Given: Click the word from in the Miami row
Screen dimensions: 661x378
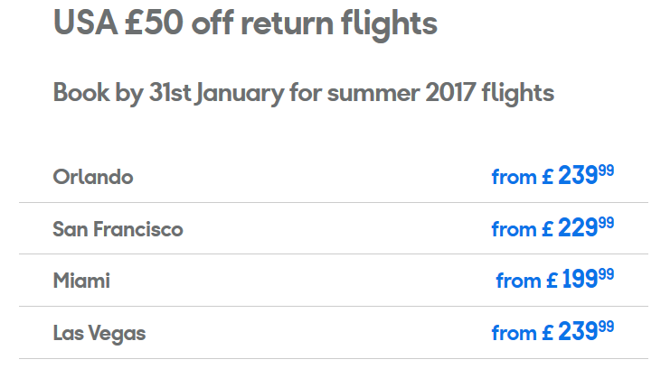Looking at the screenshot, I should [x=518, y=281].
